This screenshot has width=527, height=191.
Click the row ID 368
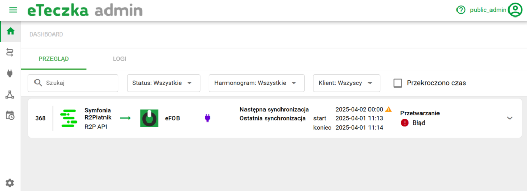(40, 118)
